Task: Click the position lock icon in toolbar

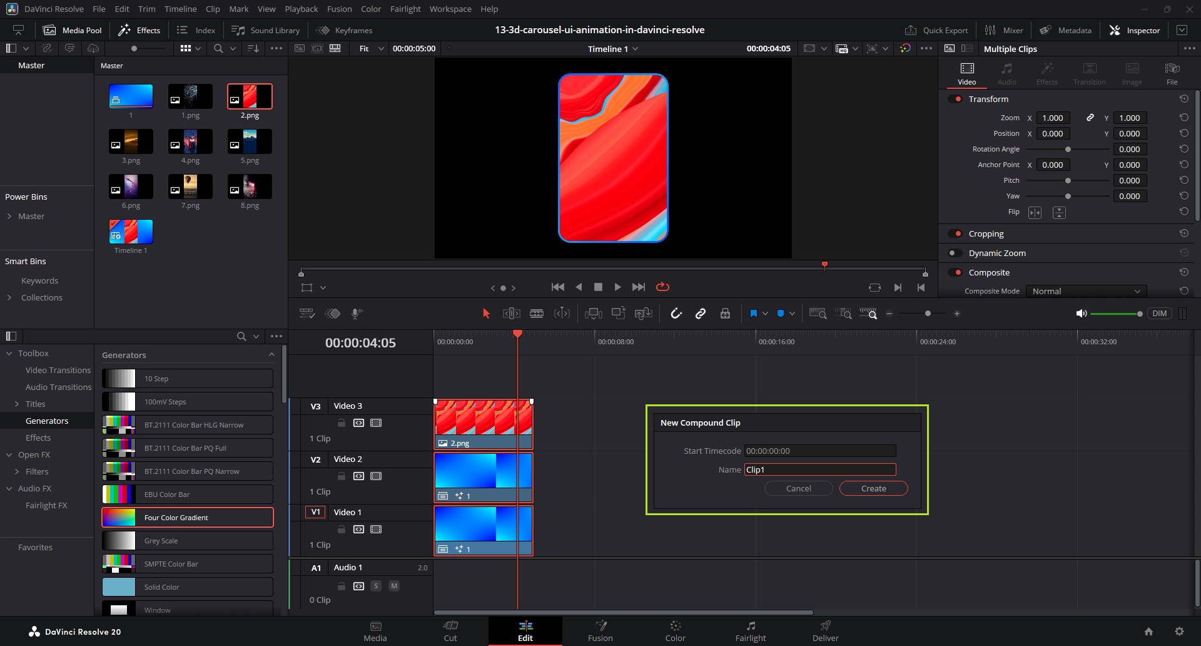Action: click(725, 314)
